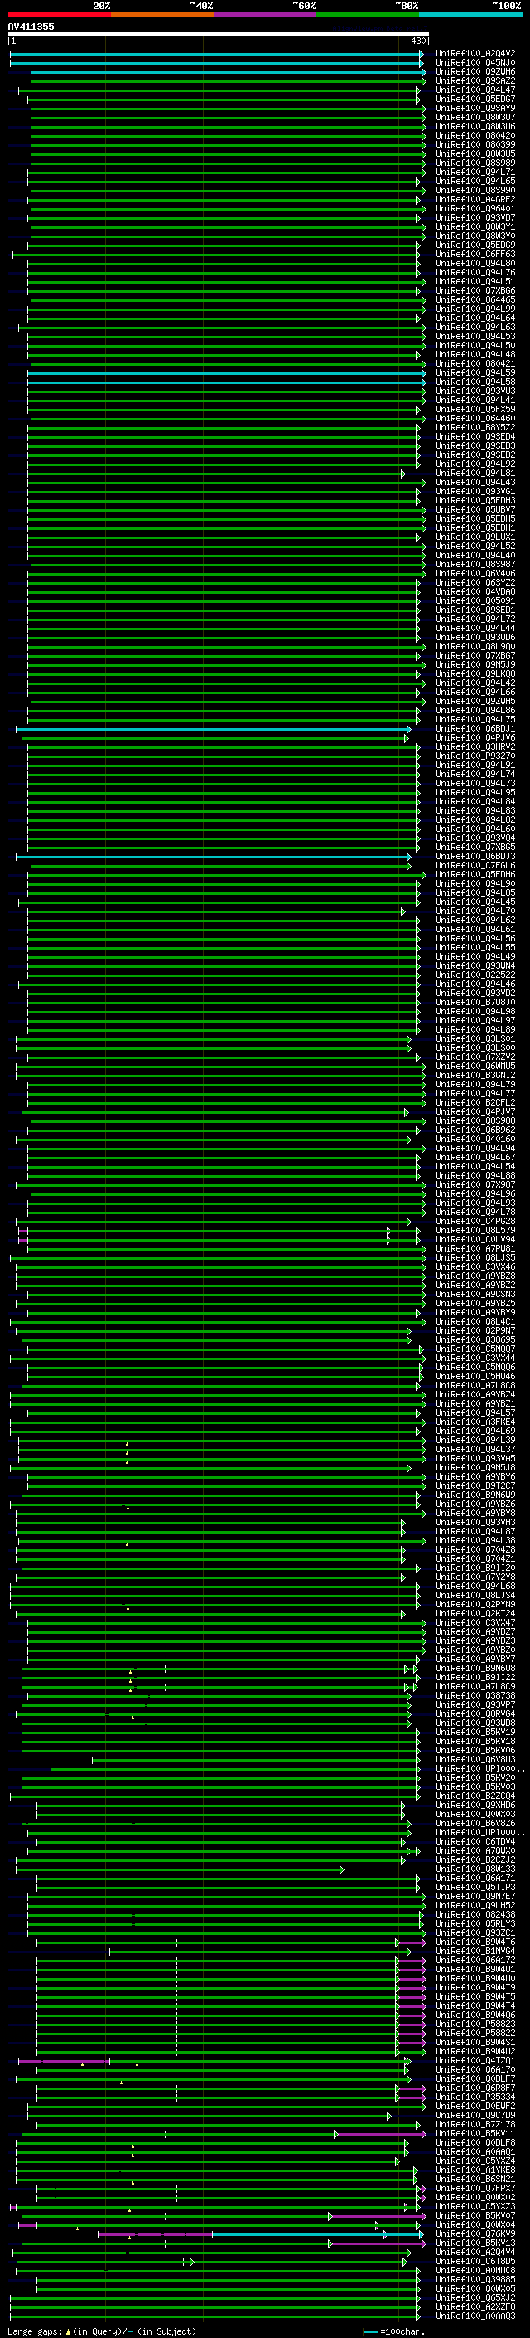
Task: Open hit UniRef100_A2Q4V2
Action: (x=475, y=54)
